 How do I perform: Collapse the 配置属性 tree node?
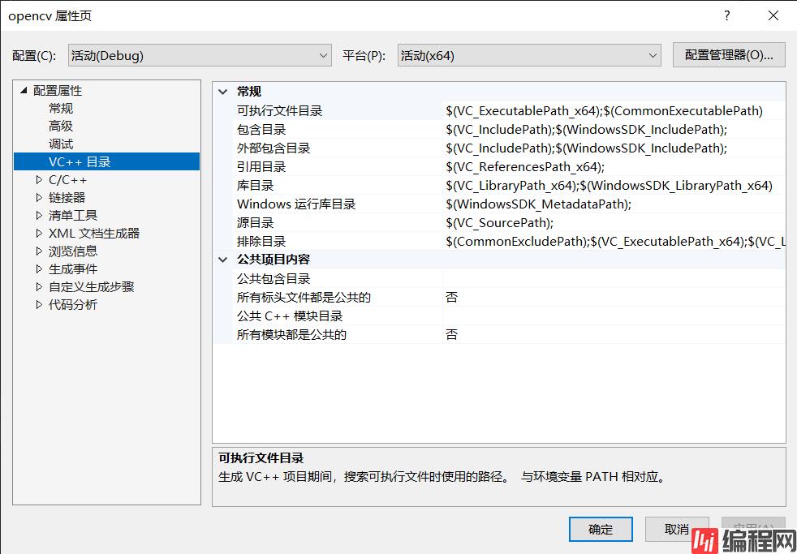(24, 91)
